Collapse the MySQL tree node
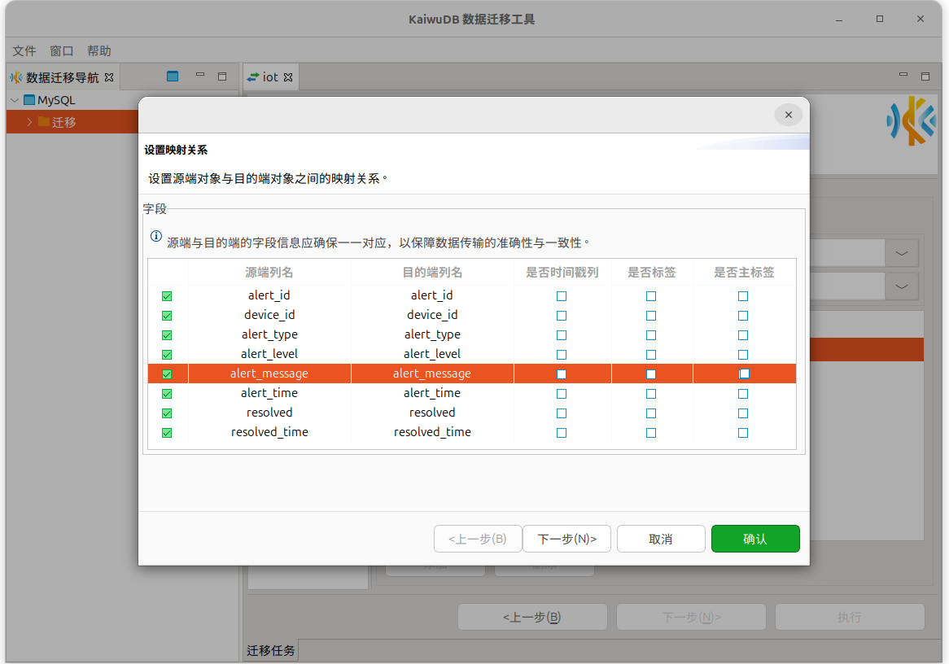The image size is (949, 664). click(x=15, y=100)
